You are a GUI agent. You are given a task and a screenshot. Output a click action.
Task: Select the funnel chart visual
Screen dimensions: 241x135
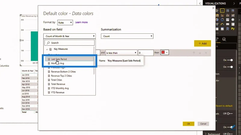(x=217, y=24)
